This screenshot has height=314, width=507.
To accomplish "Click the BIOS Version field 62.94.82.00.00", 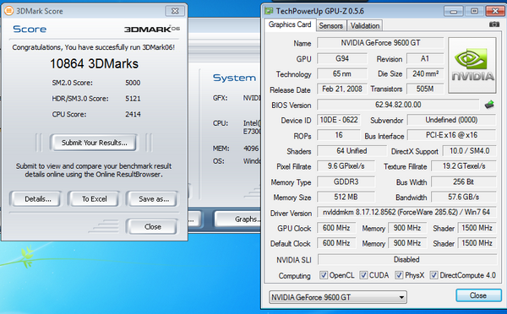I will tap(398, 105).
